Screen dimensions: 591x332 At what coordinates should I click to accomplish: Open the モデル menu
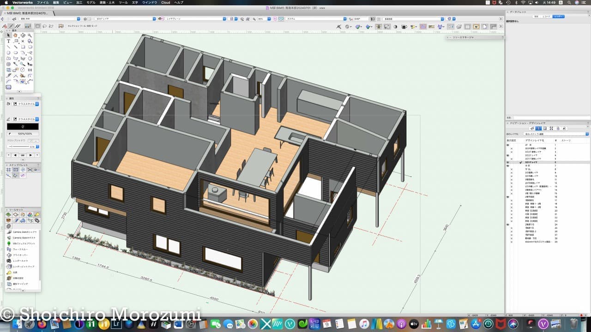click(x=91, y=2)
